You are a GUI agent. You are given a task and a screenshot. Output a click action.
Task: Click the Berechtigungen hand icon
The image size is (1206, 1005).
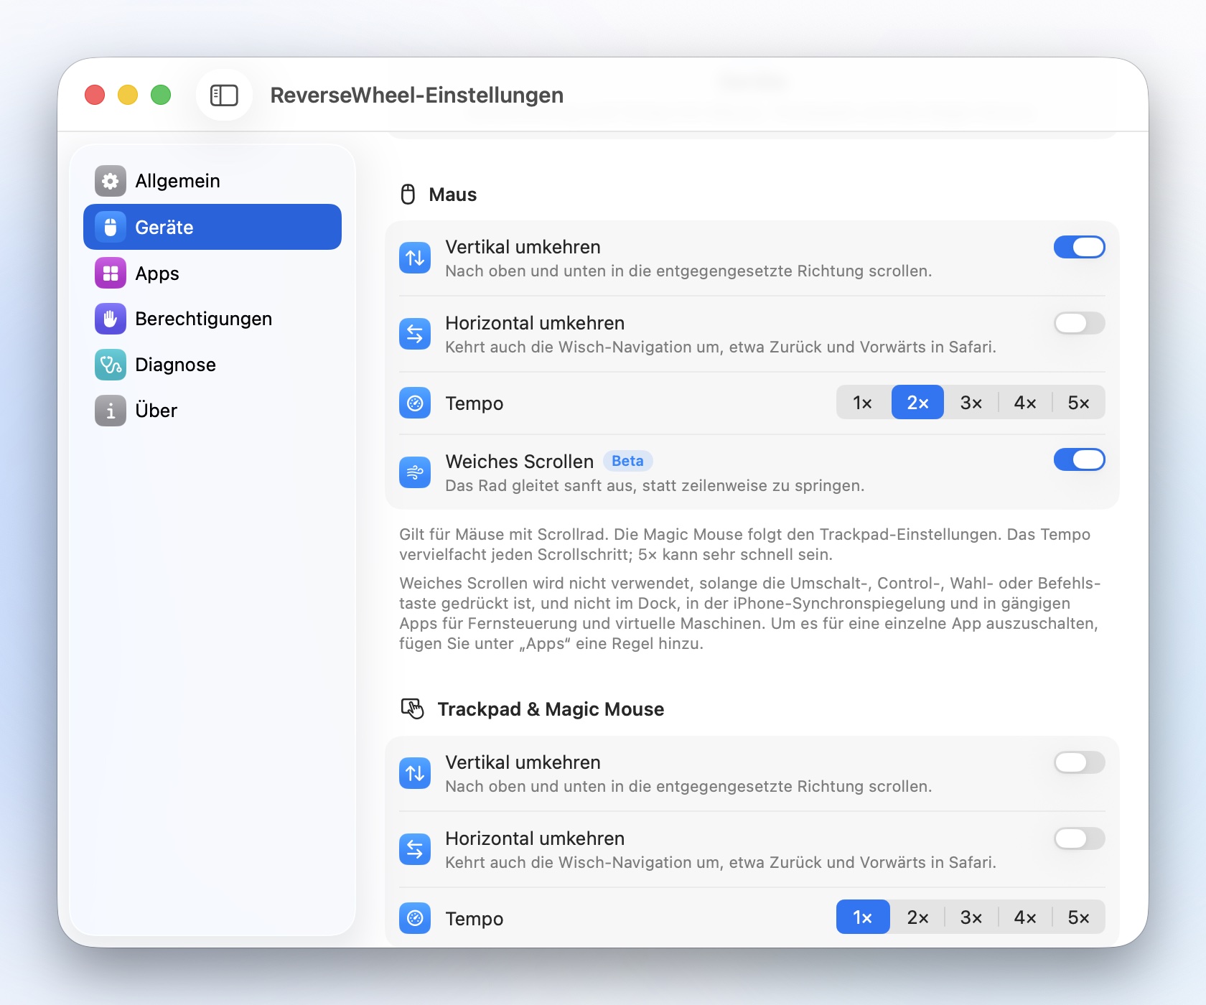pos(111,319)
